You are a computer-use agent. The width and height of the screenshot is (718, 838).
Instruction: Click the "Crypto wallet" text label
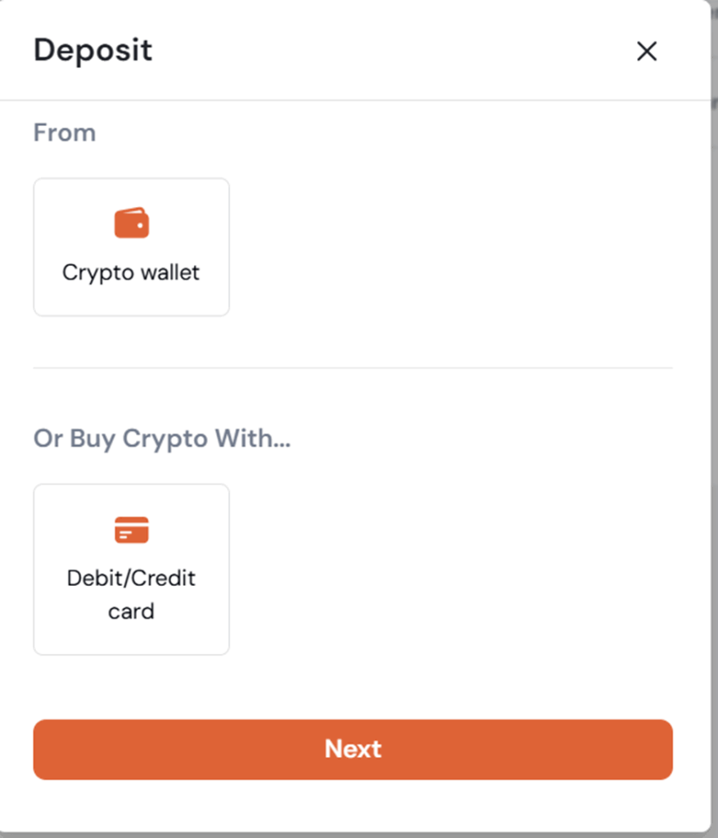click(x=131, y=273)
